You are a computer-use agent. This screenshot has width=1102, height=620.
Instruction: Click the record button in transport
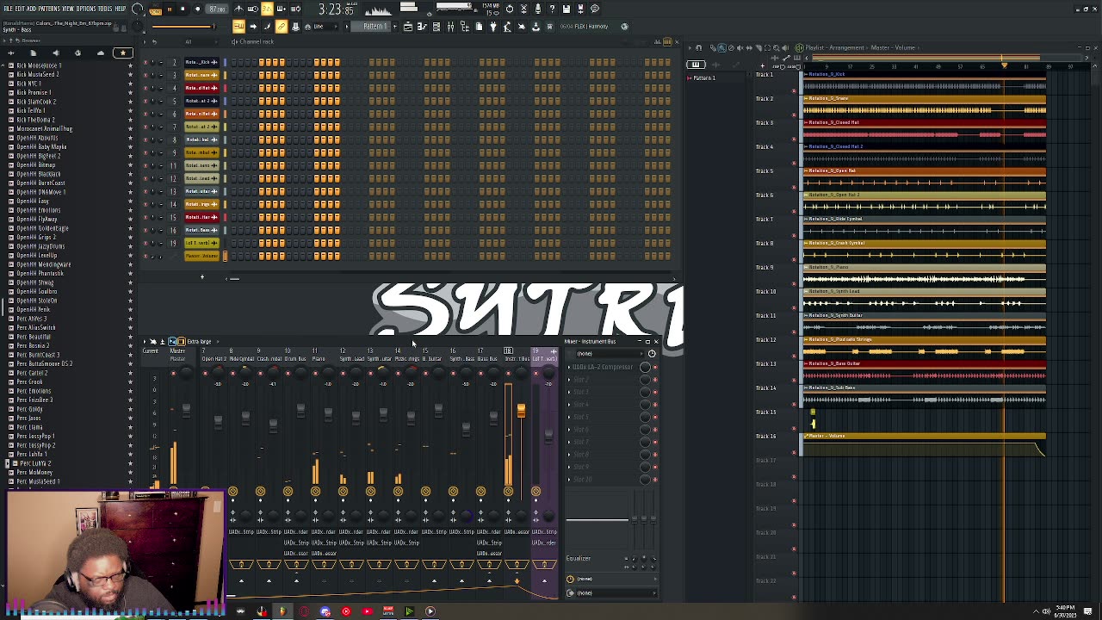pos(197,9)
